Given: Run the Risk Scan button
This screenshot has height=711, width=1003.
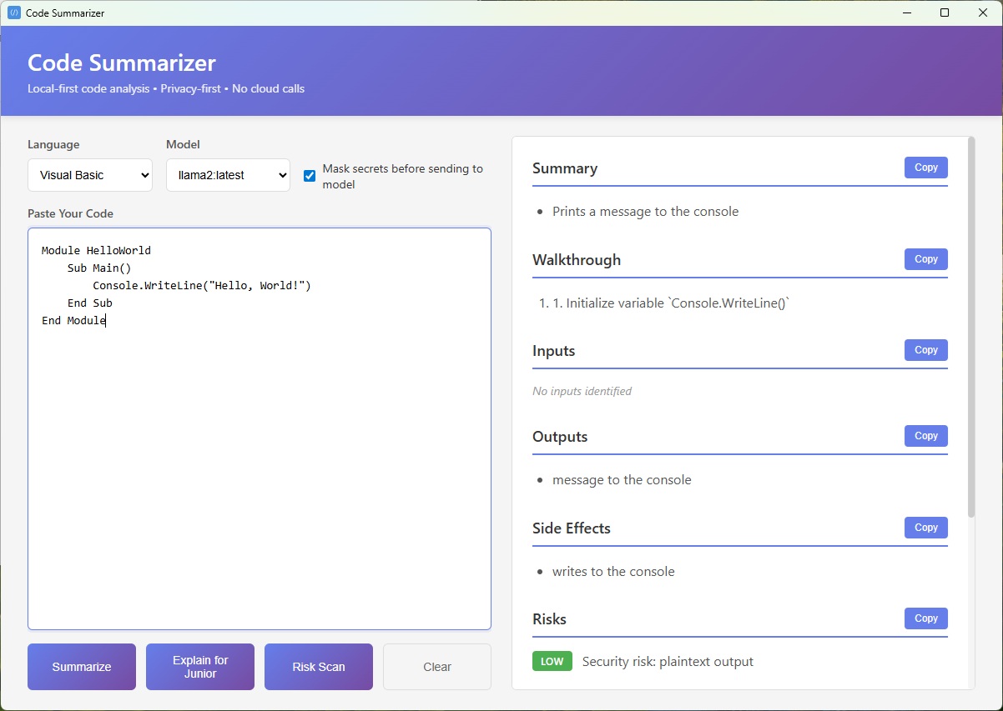Looking at the screenshot, I should coord(319,667).
